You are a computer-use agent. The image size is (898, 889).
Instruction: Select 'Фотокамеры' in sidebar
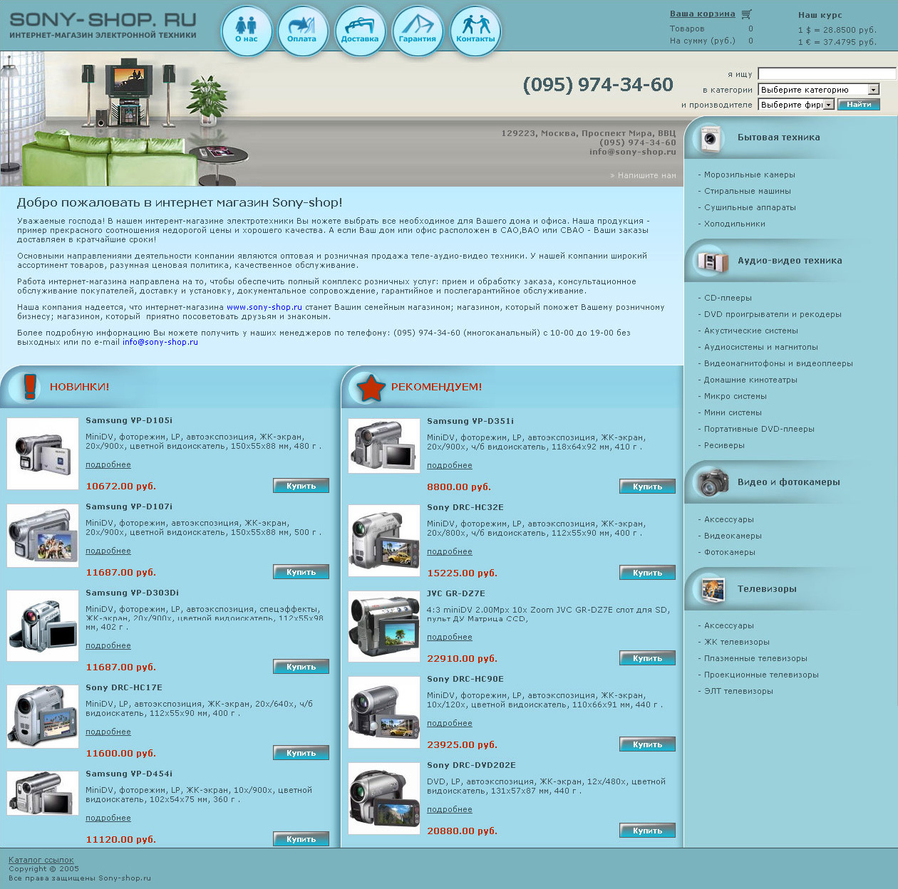point(730,552)
